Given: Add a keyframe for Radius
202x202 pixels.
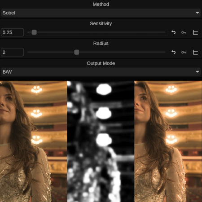Looking at the screenshot, I should 184,52.
